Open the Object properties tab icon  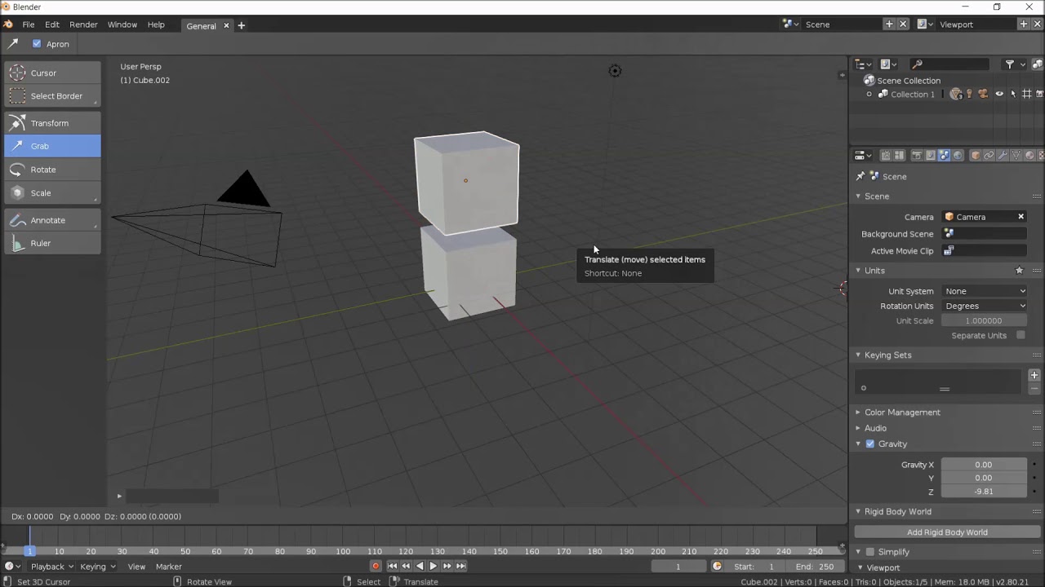[x=976, y=155]
